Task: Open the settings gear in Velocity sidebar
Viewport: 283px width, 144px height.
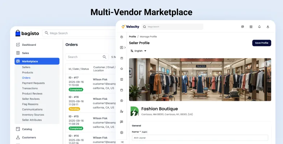Action: [122, 132]
